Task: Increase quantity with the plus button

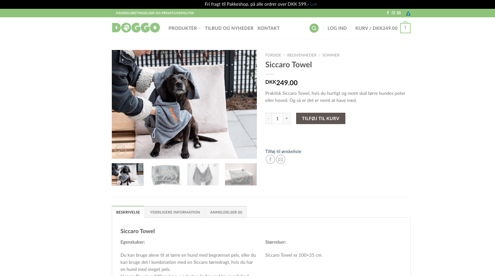Action: (286, 118)
